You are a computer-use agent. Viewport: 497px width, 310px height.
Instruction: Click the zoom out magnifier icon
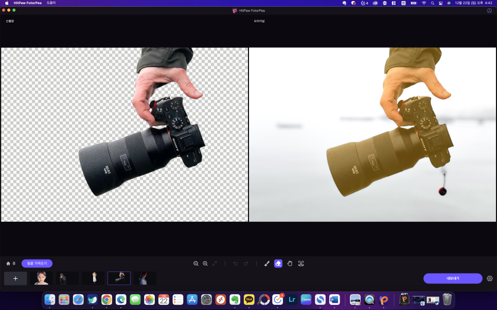(x=196, y=263)
